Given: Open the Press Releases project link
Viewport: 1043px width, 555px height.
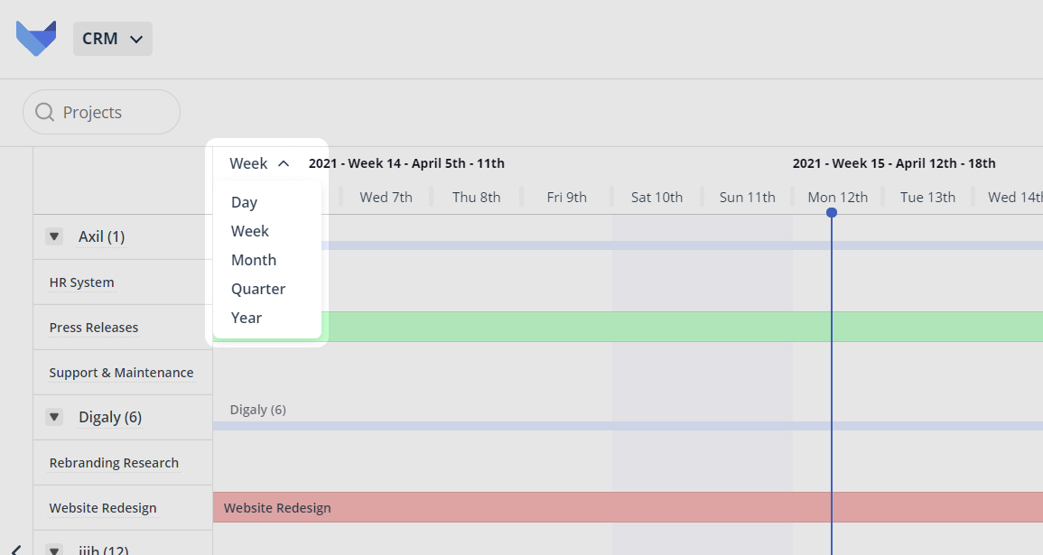Looking at the screenshot, I should (94, 328).
